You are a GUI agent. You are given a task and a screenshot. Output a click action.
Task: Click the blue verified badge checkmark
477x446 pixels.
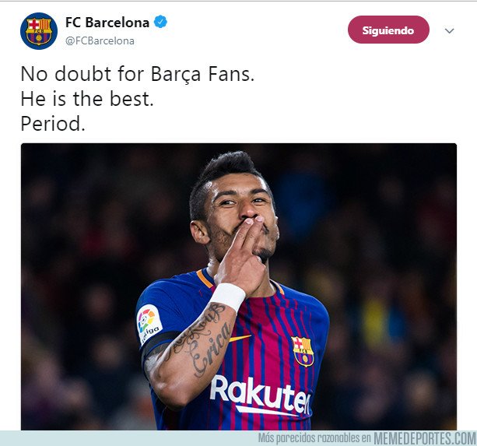160,23
